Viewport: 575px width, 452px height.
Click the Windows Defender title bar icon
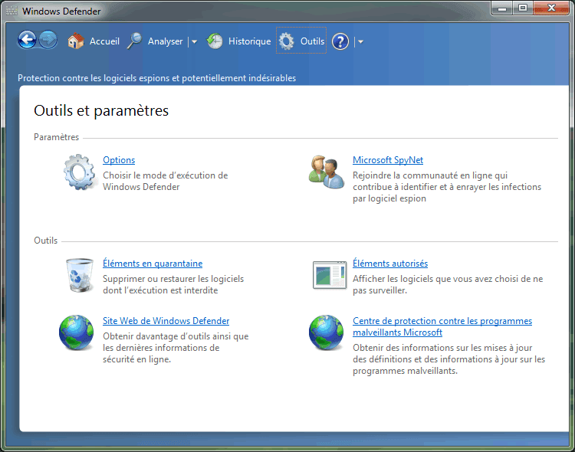pyautogui.click(x=11, y=11)
